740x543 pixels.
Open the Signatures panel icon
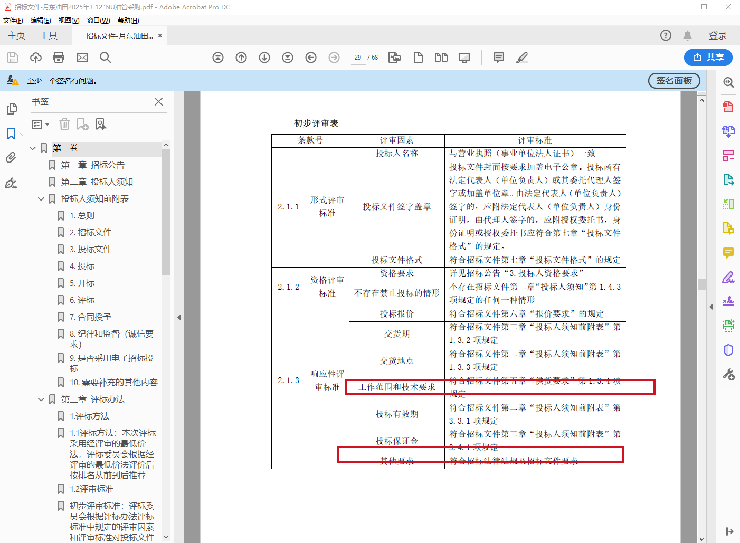click(11, 183)
